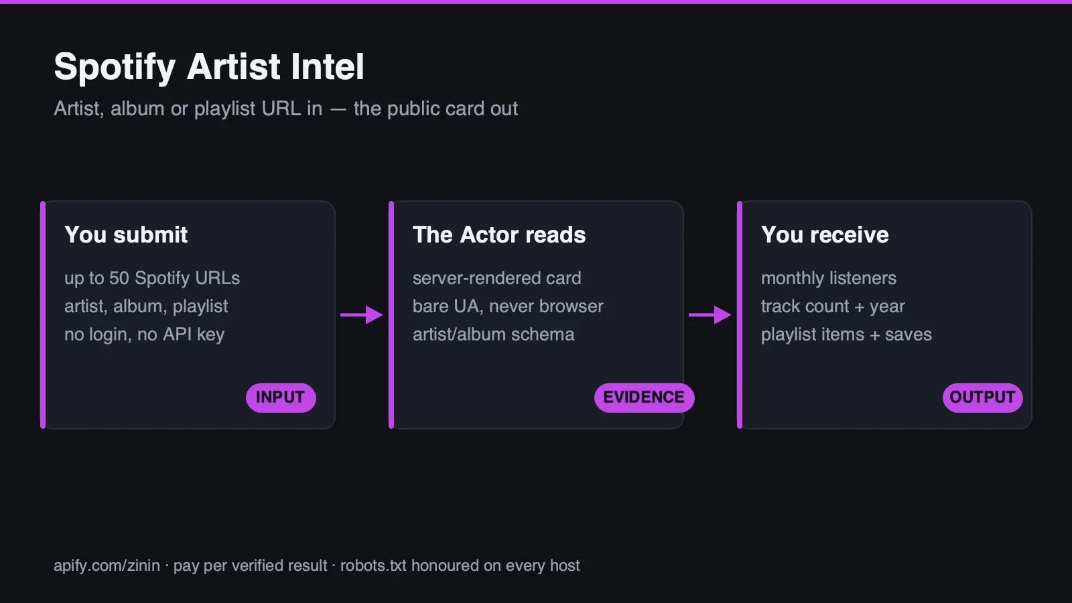The width and height of the screenshot is (1072, 603).
Task: Click the OUTPUT badge
Action: tap(982, 397)
